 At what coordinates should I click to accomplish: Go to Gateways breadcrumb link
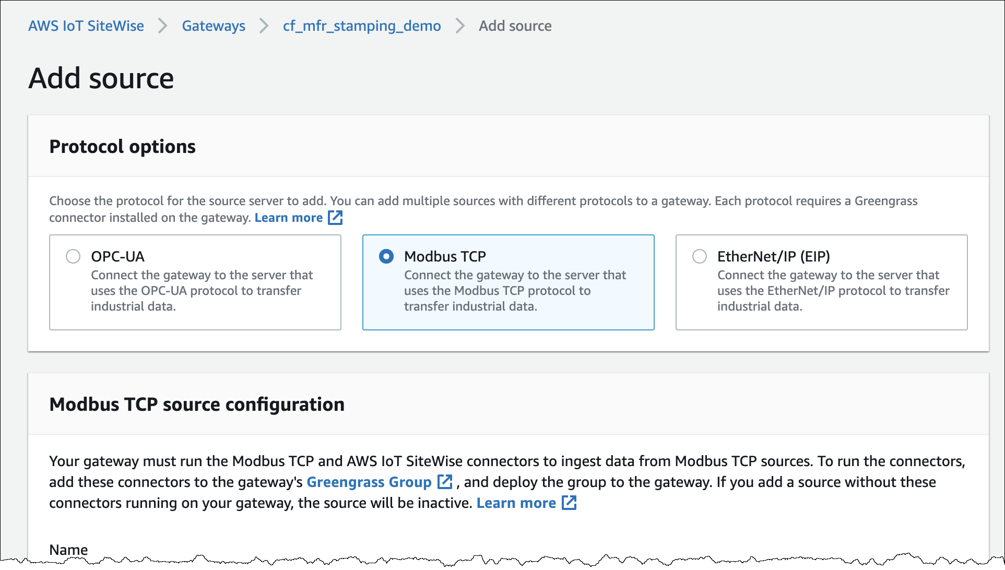(214, 26)
